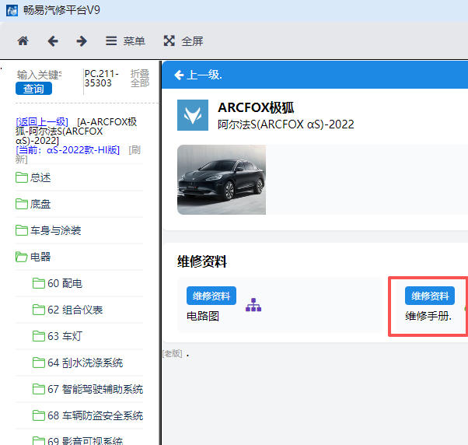Expand the 总述 folder
Image resolution: width=468 pixels, height=445 pixels.
(x=33, y=177)
